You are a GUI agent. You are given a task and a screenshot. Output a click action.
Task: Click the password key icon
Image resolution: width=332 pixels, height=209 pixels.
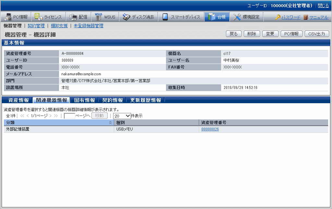point(278,17)
